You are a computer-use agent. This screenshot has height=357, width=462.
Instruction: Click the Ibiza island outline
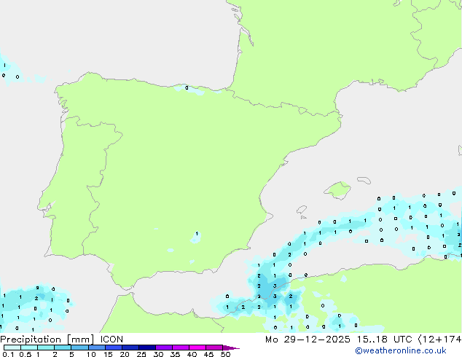coord(302,210)
